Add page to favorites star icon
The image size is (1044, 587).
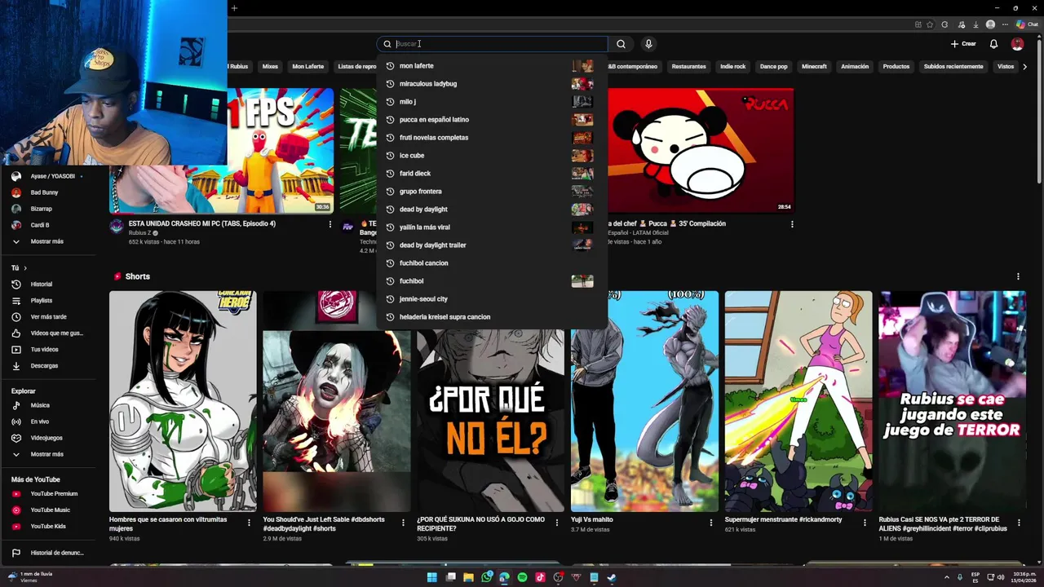(x=930, y=24)
